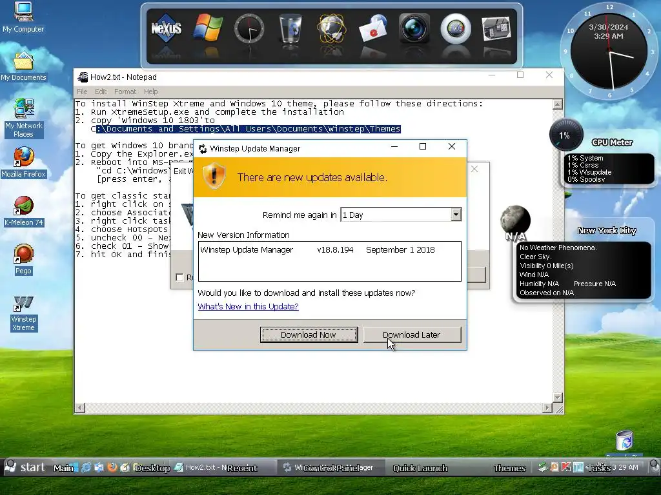661x495 pixels.
Task: Open the Winstep Xtreme desktop shortcut
Action: coord(23,314)
